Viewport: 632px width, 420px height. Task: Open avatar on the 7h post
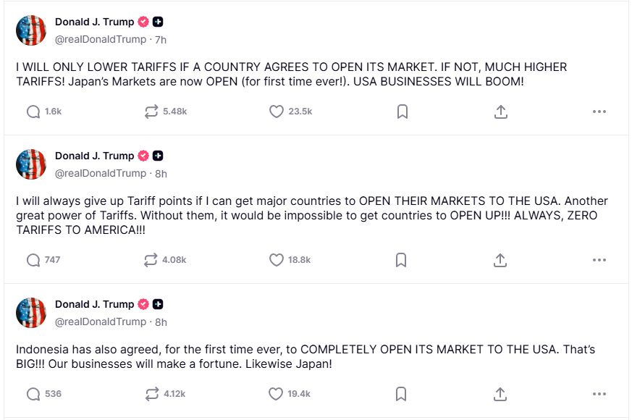point(31,30)
